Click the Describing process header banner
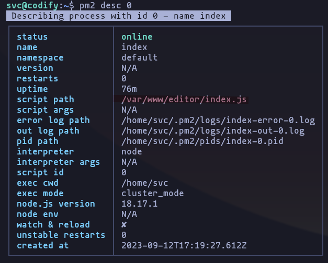Image resolution: width=328 pixels, height=263 pixels. pos(119,16)
